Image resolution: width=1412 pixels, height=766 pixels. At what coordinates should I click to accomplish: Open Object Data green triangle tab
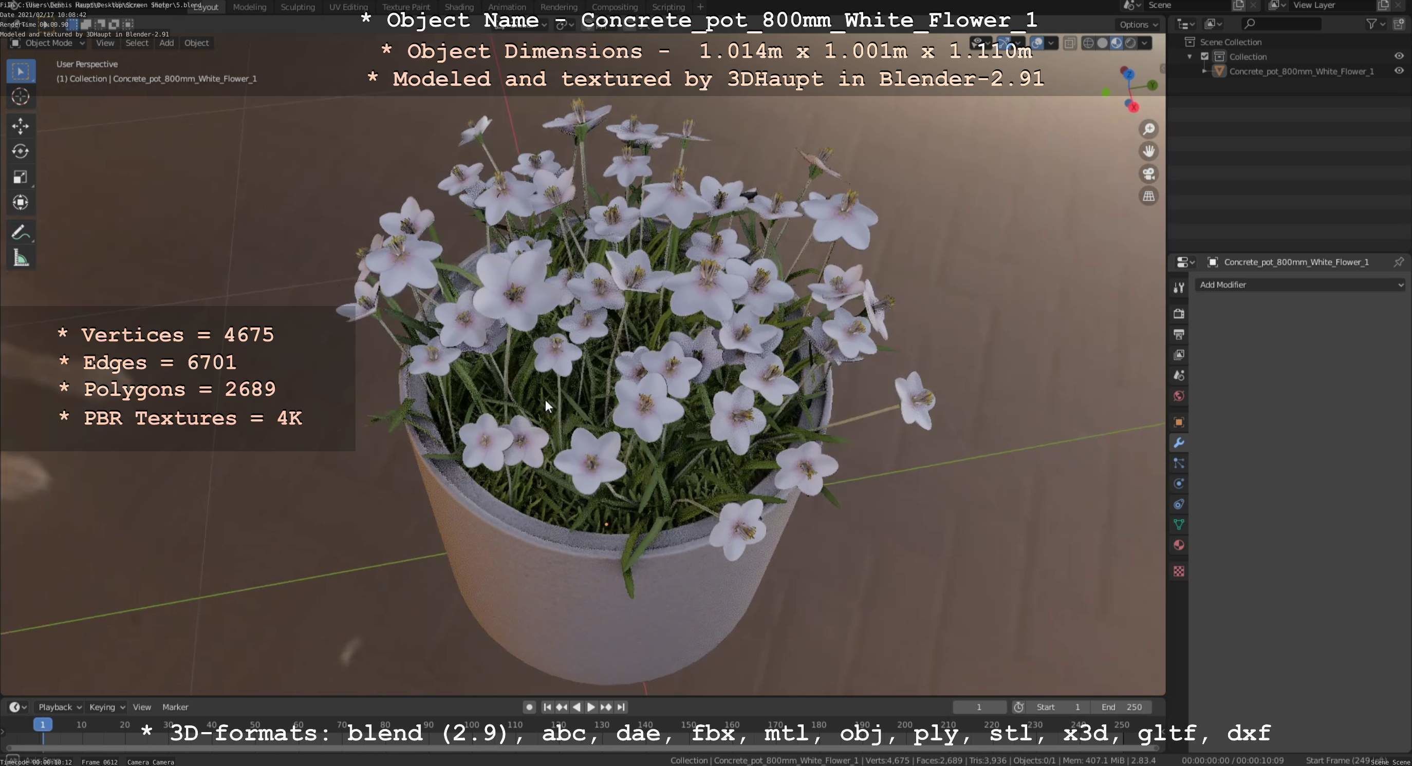(x=1179, y=525)
